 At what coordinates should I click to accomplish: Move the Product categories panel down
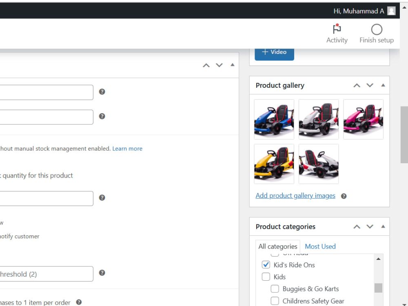pos(370,226)
